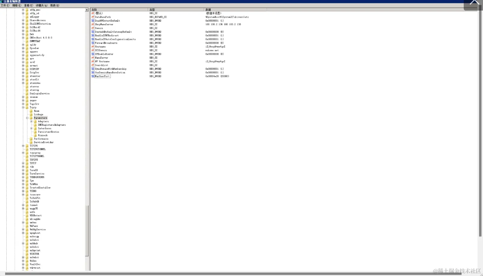Expand the TCPIP6 tree node
The image size is (483, 276).
(x=23, y=146)
